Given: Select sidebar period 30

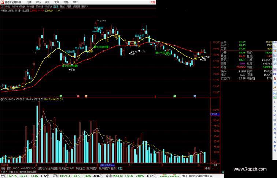Looking at the screenshot, I should (275, 115).
